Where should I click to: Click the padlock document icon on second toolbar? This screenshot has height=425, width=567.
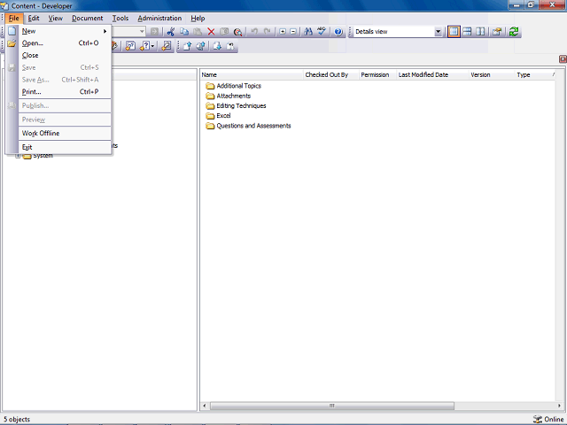[x=230, y=46]
